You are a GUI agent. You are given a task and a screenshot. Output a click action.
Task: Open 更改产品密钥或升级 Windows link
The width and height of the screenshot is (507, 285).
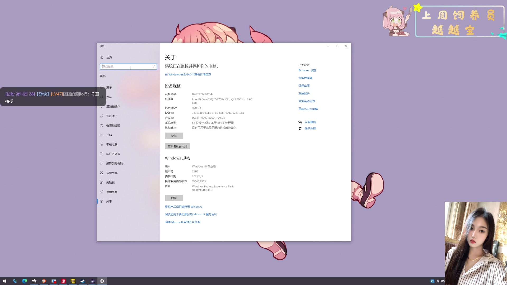pyautogui.click(x=183, y=207)
